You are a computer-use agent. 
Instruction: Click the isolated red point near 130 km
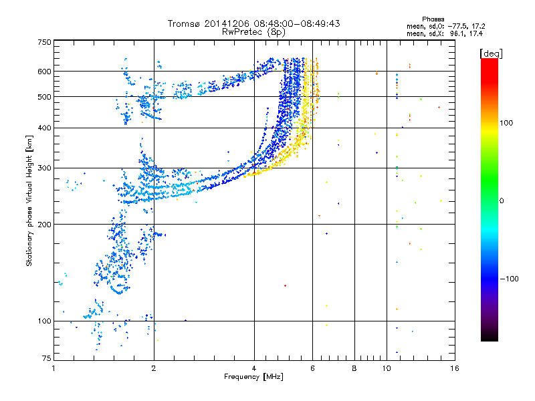286,286
